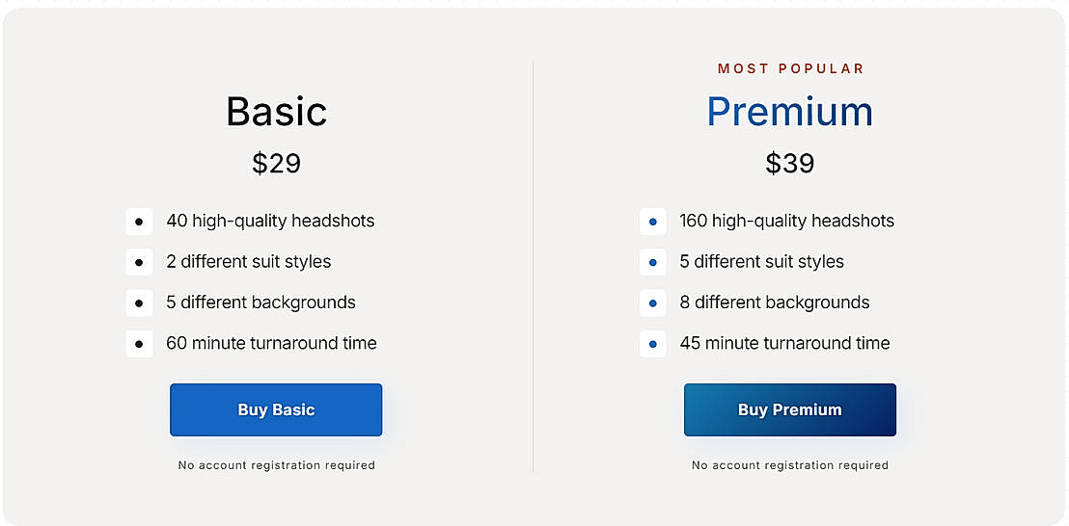Click the Buy Premium button
The width and height of the screenshot is (1069, 526).
point(789,409)
